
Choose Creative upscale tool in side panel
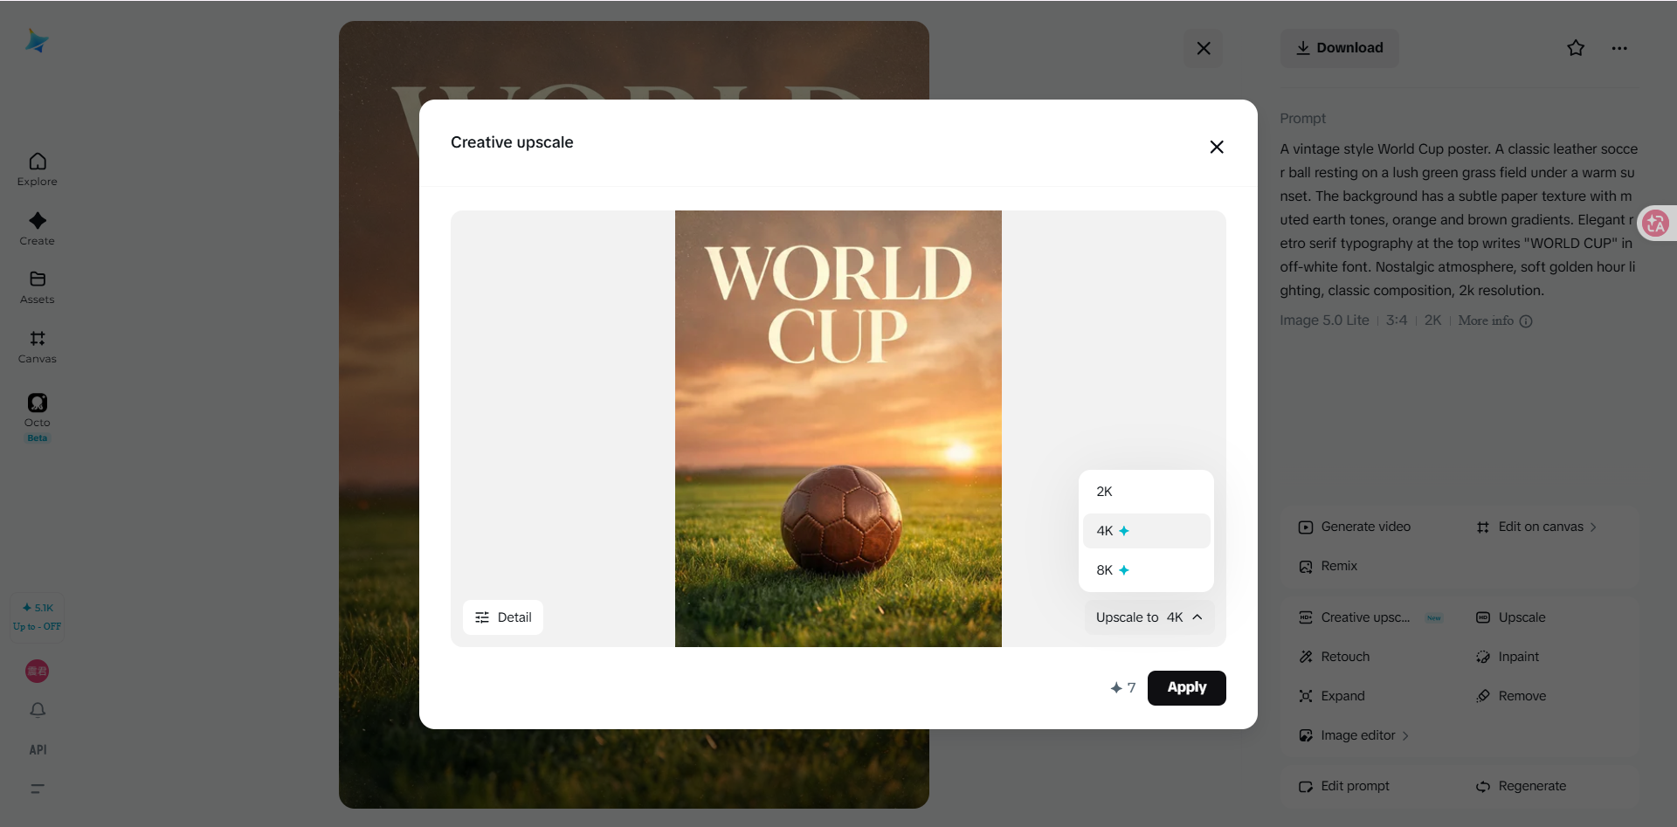click(1370, 617)
